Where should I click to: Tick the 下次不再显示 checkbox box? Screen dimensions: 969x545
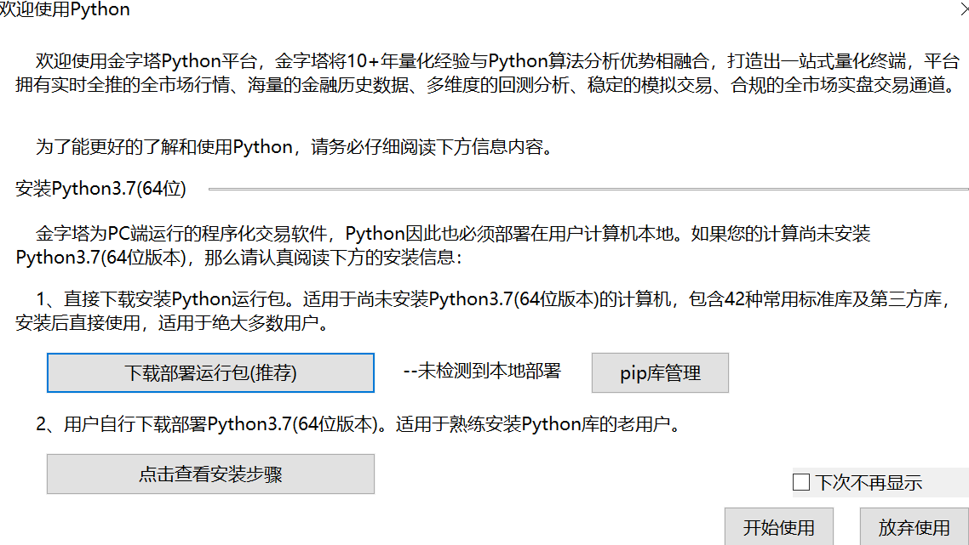click(x=801, y=482)
